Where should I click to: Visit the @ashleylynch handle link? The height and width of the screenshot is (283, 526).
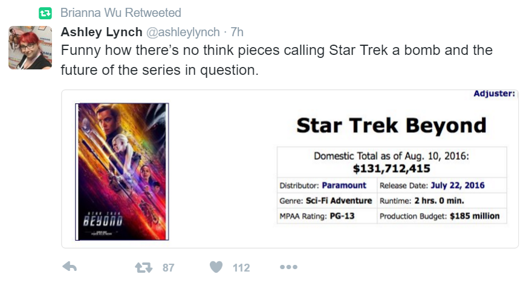(183, 32)
